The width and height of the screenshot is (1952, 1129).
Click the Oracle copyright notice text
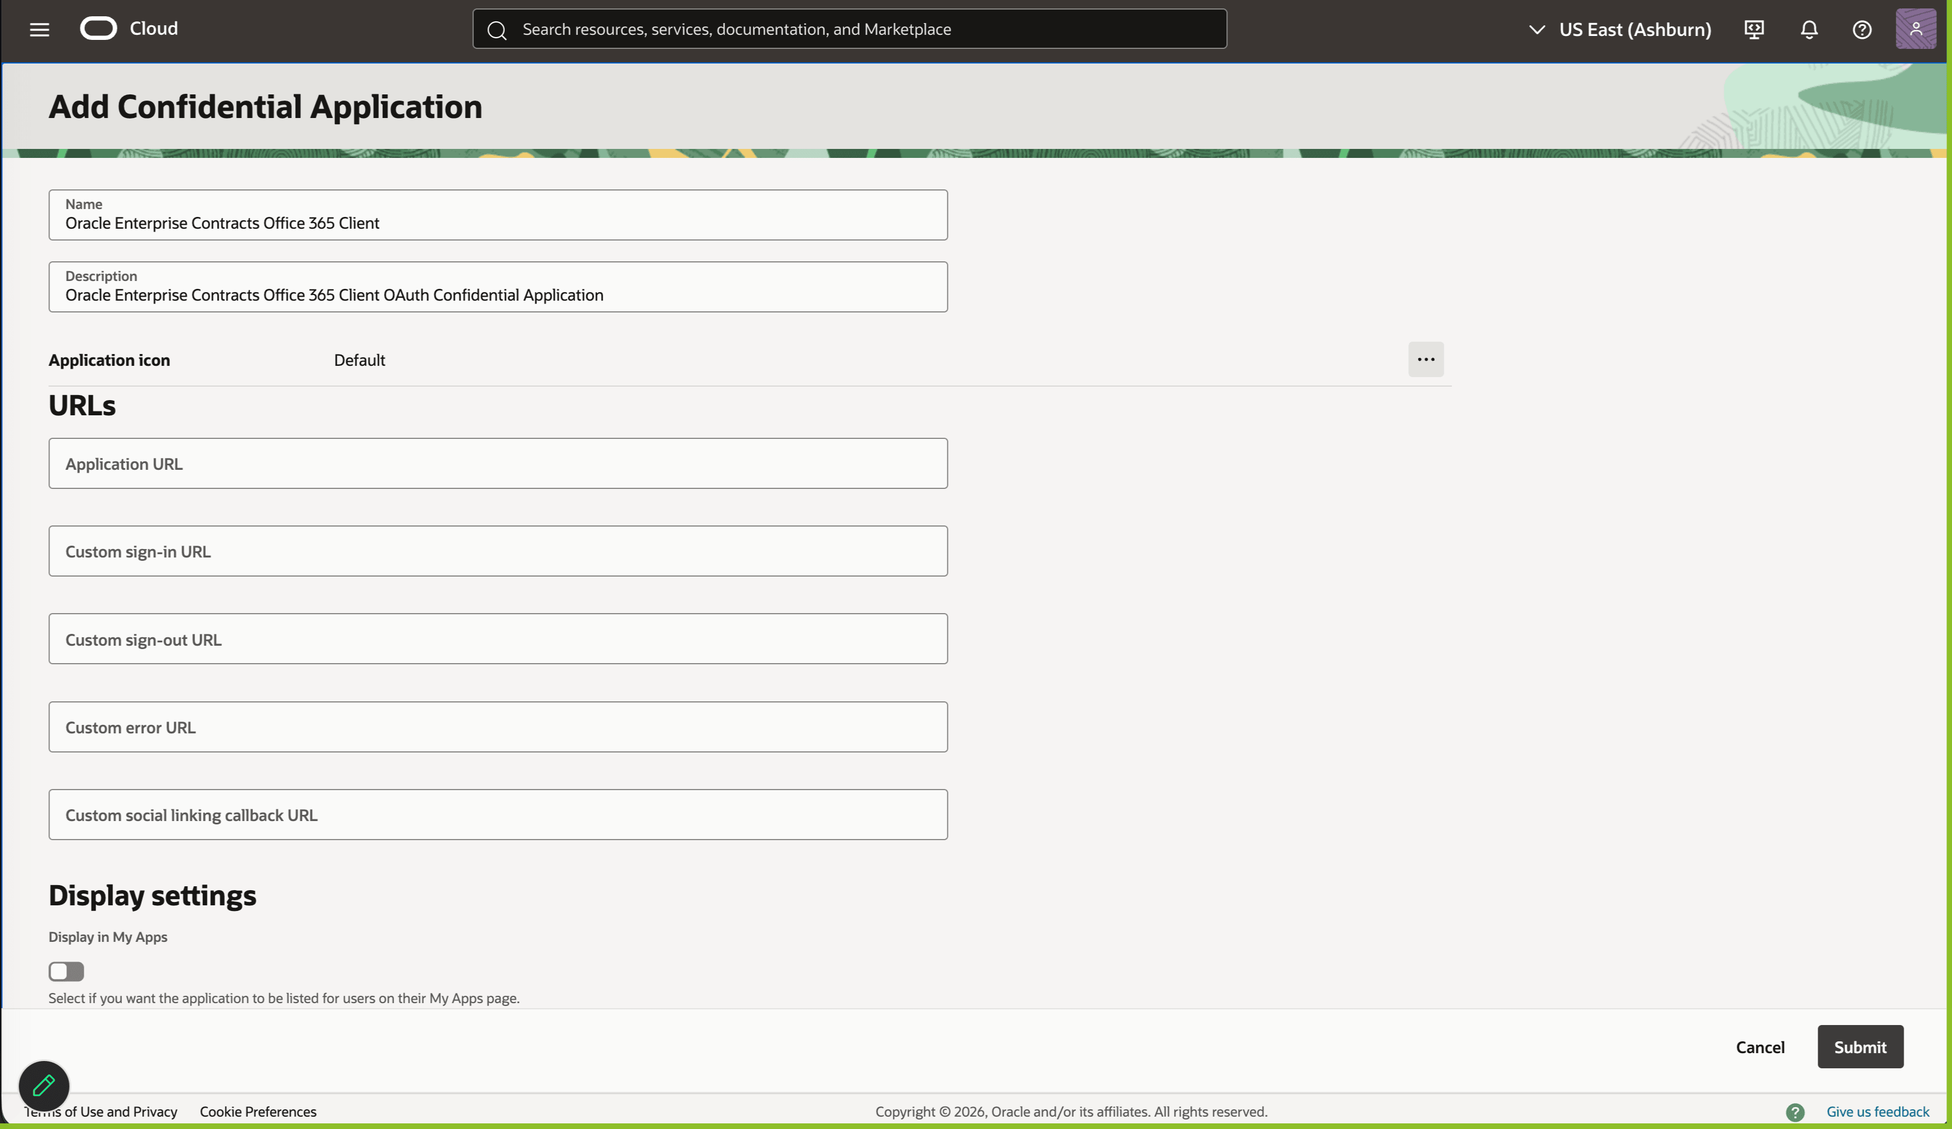click(x=1071, y=1111)
